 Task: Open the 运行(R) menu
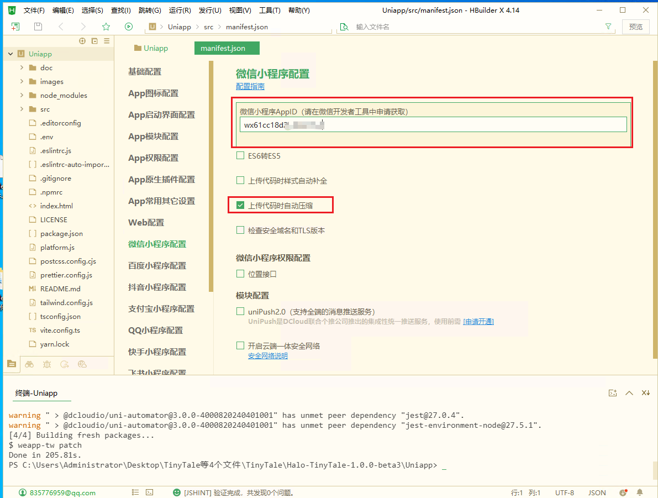coord(180,11)
